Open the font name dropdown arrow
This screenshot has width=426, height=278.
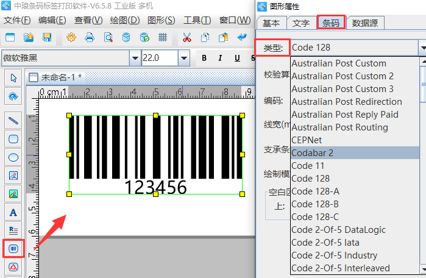tap(135, 58)
